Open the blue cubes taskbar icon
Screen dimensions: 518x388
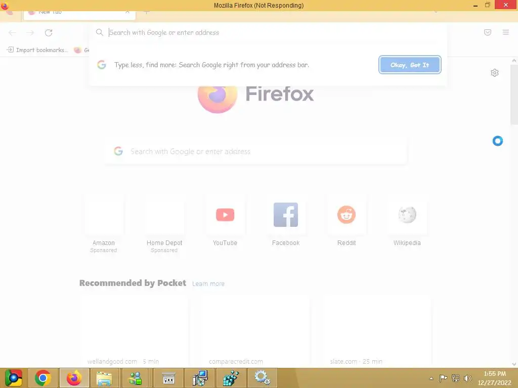(x=231, y=378)
